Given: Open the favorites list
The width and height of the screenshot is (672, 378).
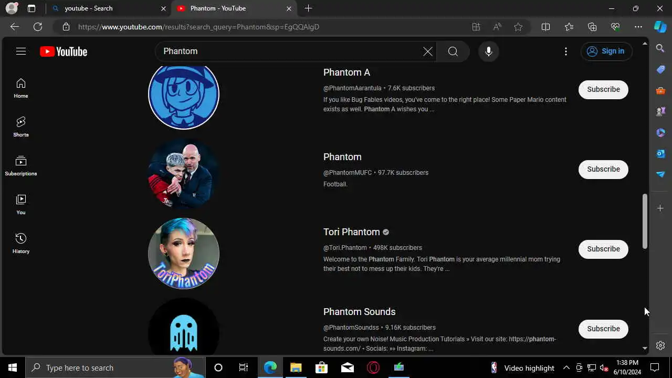Looking at the screenshot, I should [569, 27].
